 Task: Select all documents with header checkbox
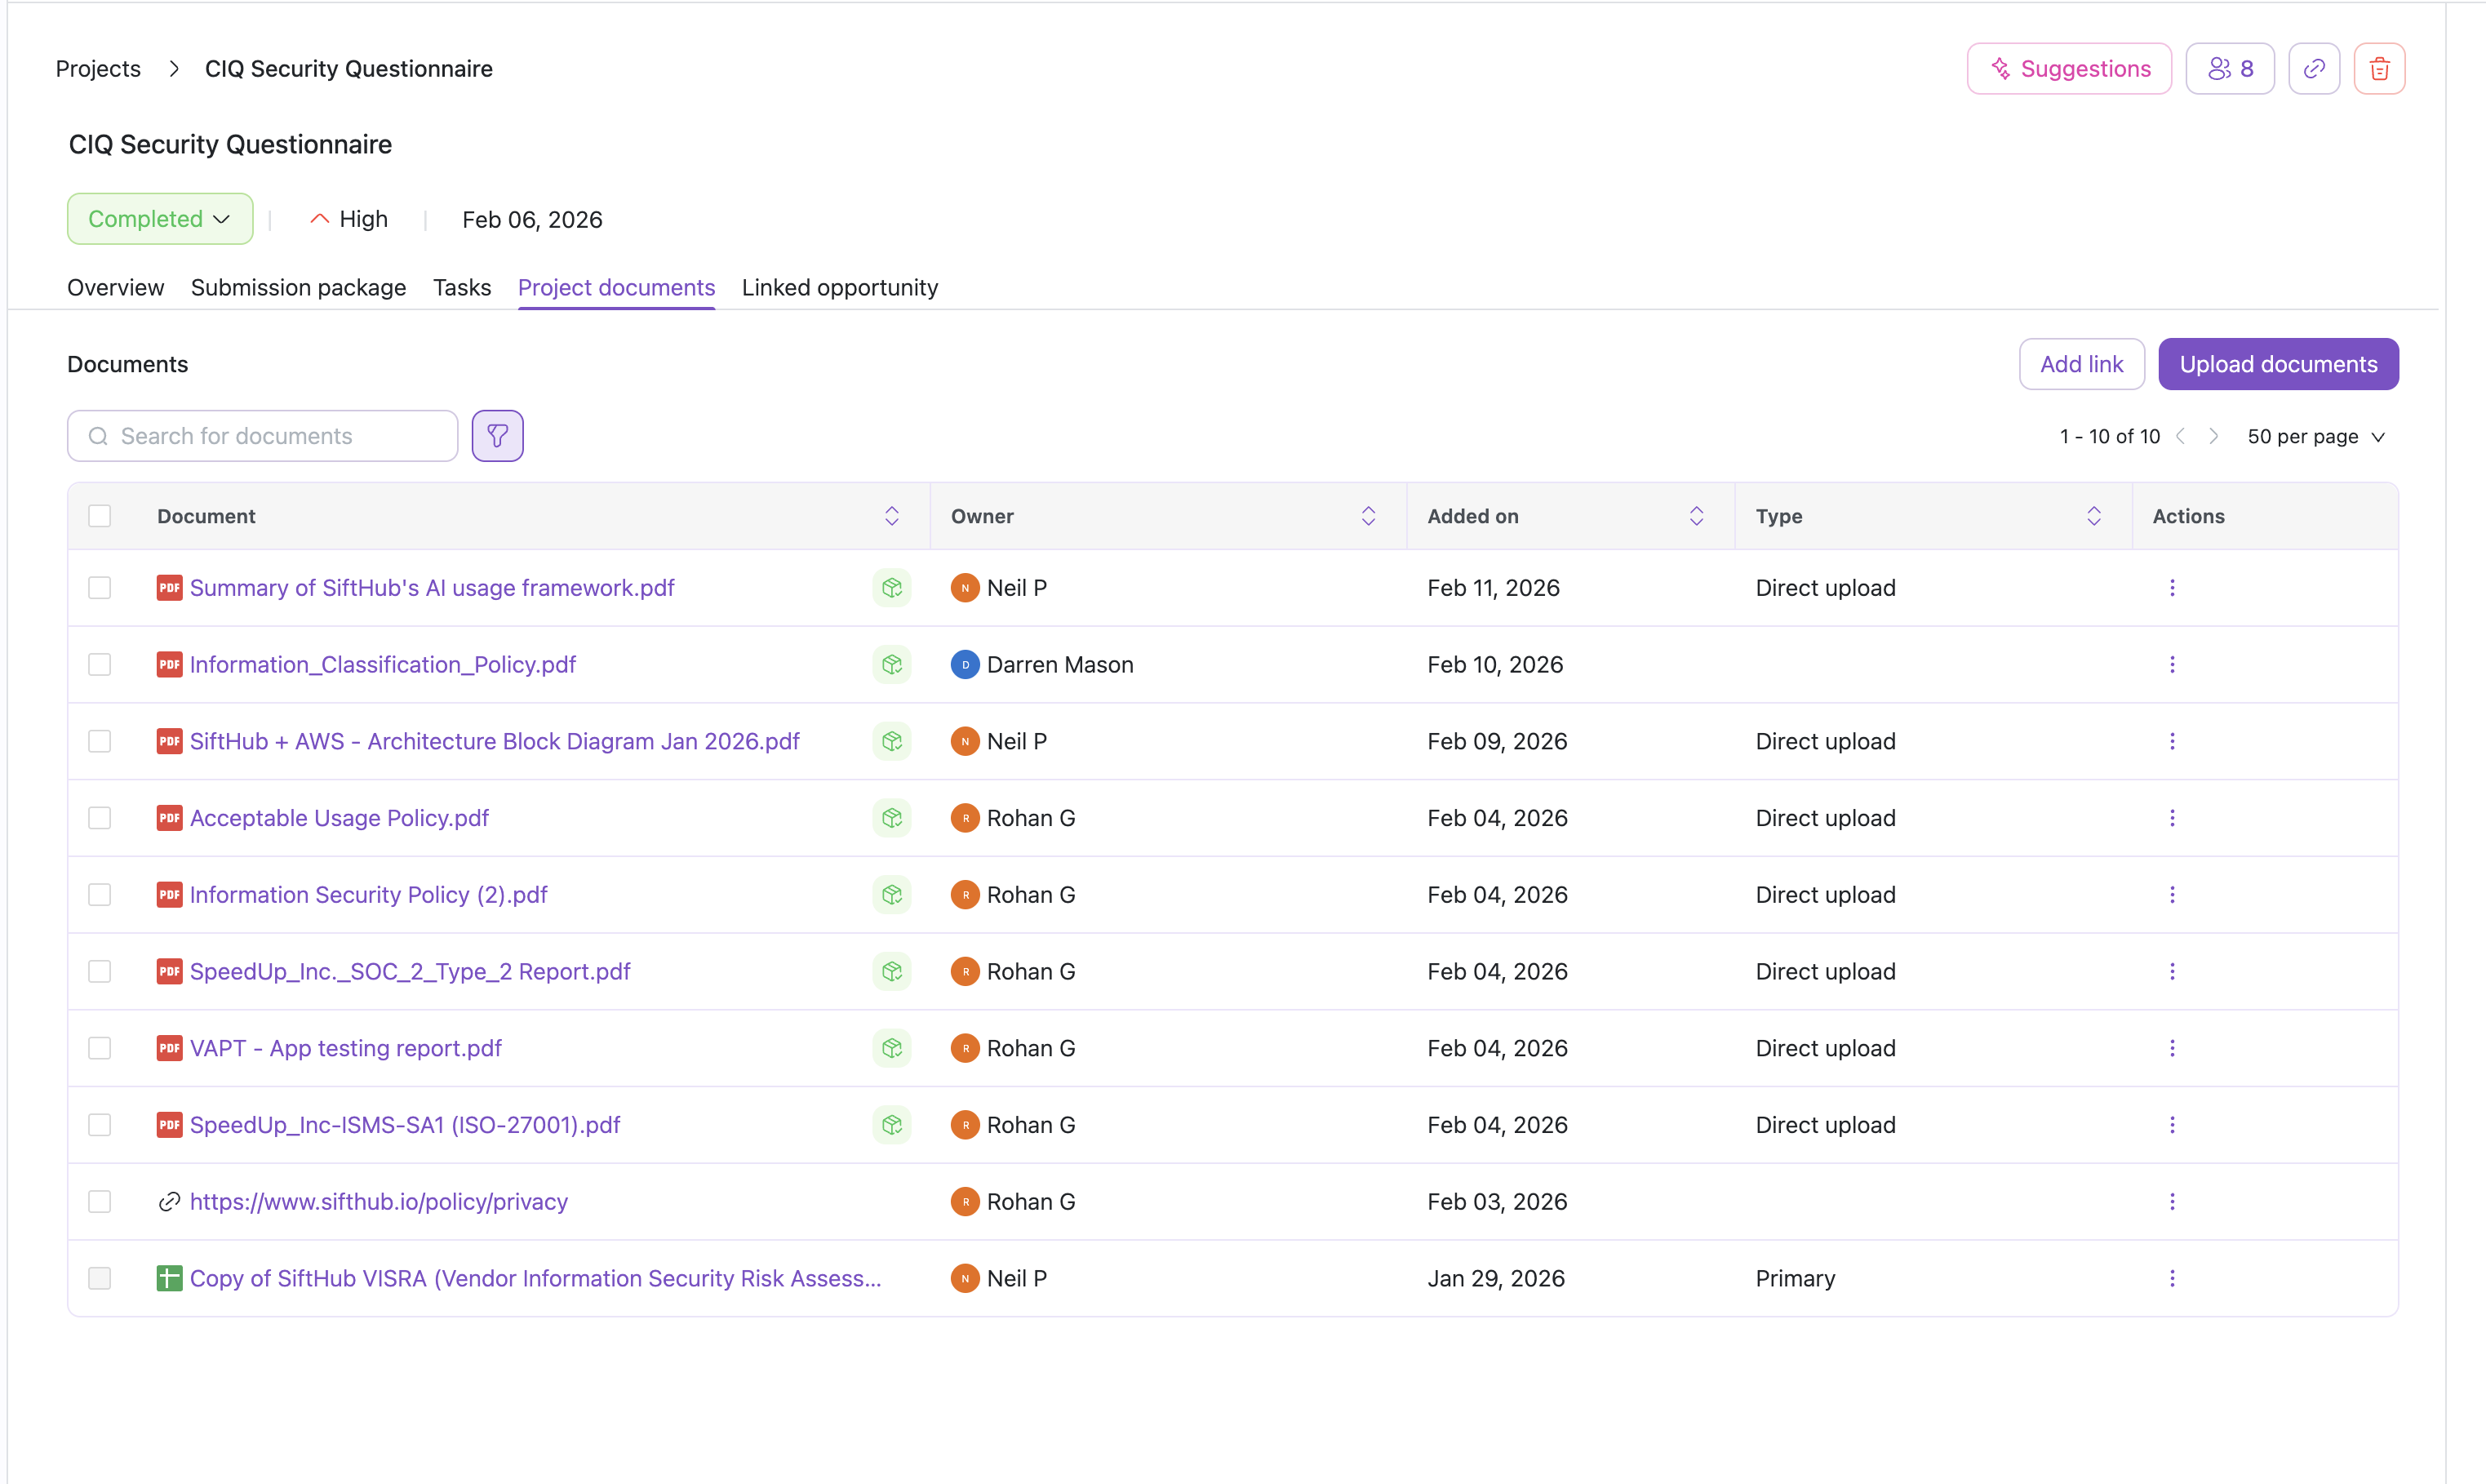(99, 516)
